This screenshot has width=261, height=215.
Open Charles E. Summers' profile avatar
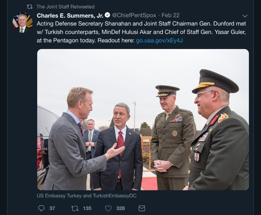(x=22, y=22)
